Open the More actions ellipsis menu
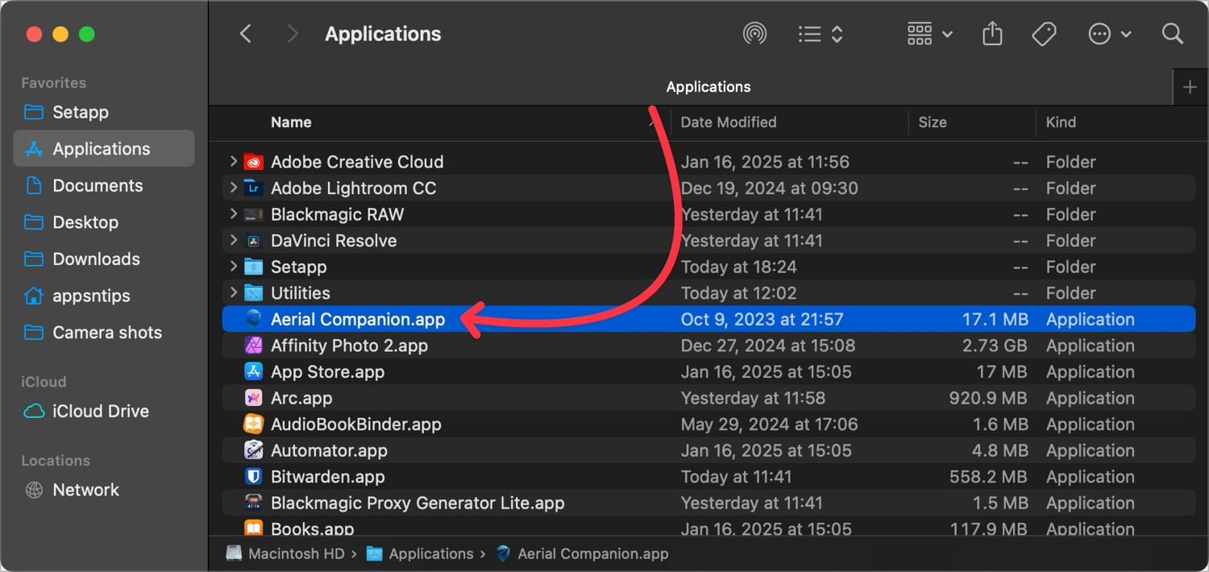Viewport: 1209px width, 572px height. 1110,34
